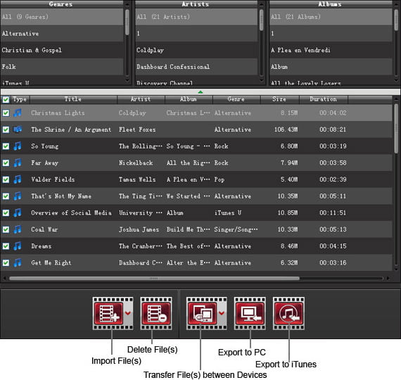
Task: Click the music note icon beside Coal War
Action: (x=18, y=229)
